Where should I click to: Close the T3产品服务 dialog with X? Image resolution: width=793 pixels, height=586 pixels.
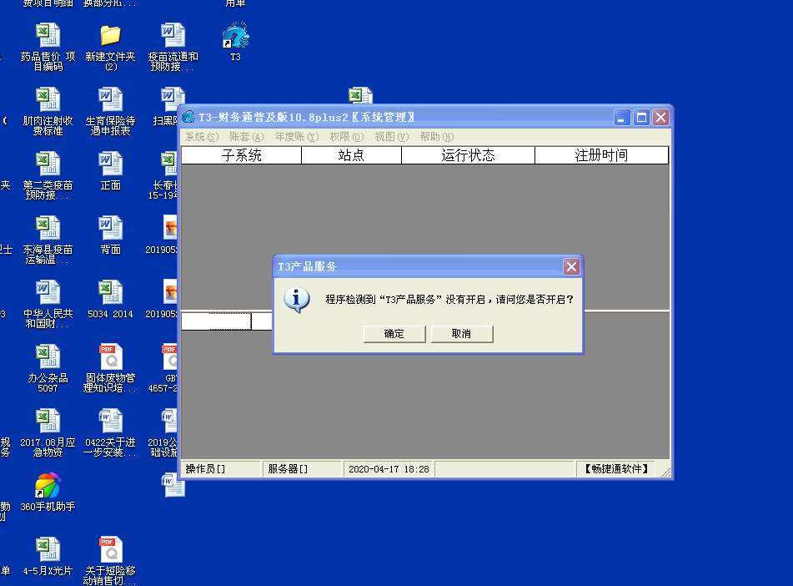tap(571, 266)
